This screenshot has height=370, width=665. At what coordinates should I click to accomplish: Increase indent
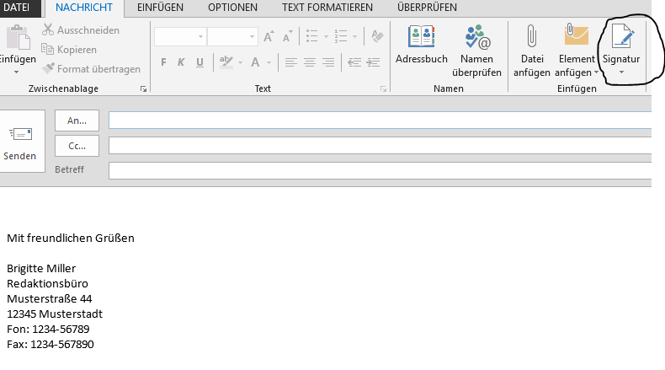373,63
